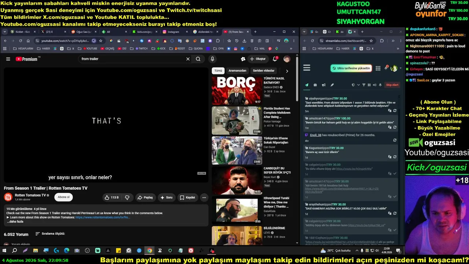
Task: Click Skip Alert in Streamlabs
Action: 392,85
